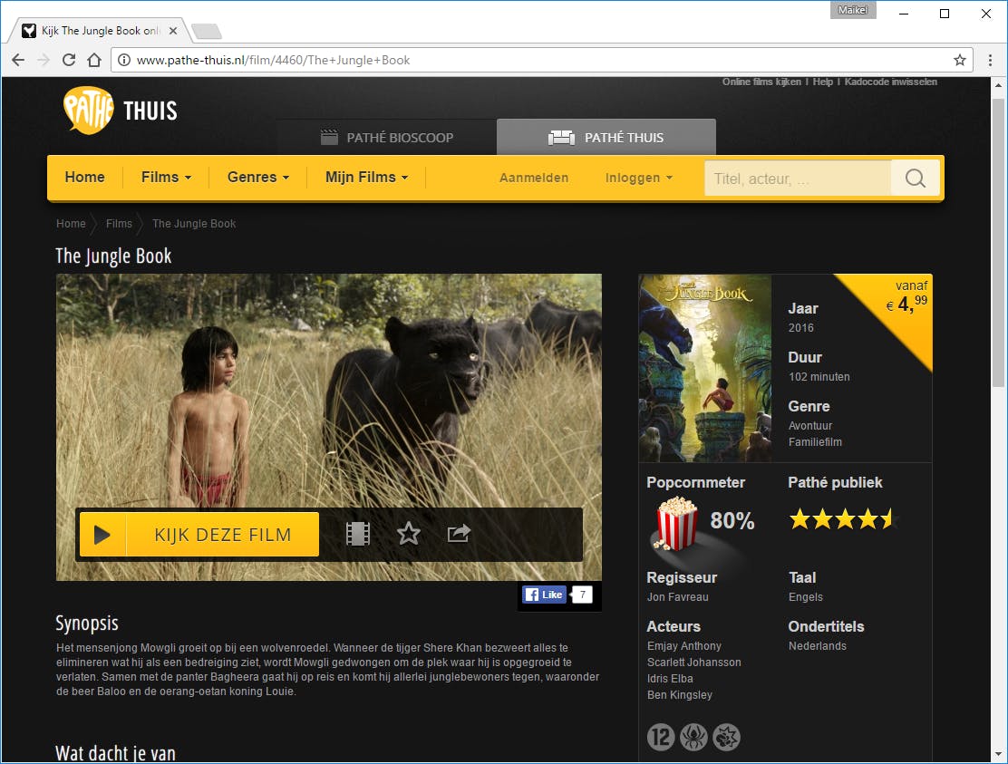Viewport: 1008px width, 764px height.
Task: Select Home in the navigation menu
Action: pyautogui.click(x=84, y=178)
